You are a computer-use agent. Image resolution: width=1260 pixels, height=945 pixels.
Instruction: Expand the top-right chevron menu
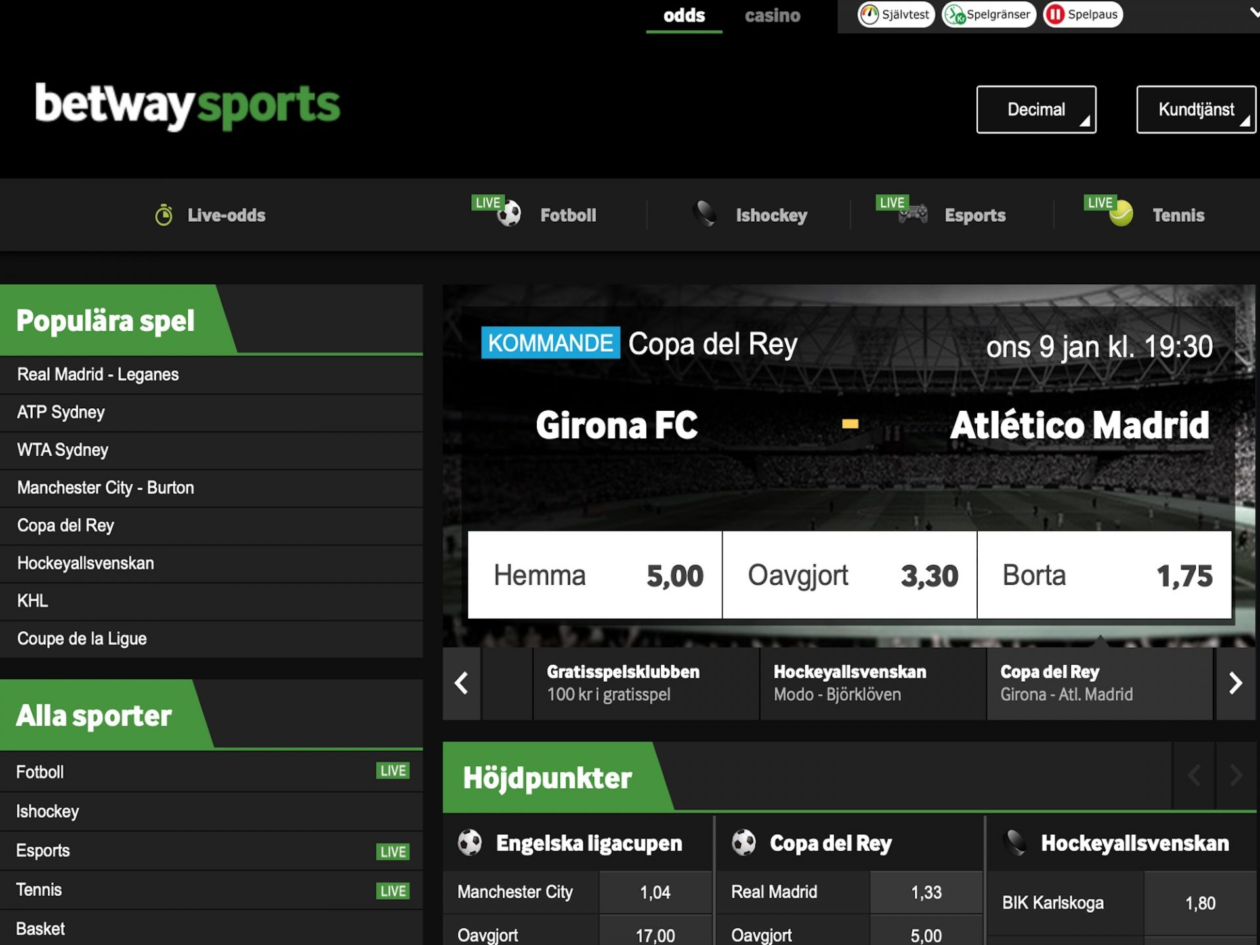point(1253,12)
